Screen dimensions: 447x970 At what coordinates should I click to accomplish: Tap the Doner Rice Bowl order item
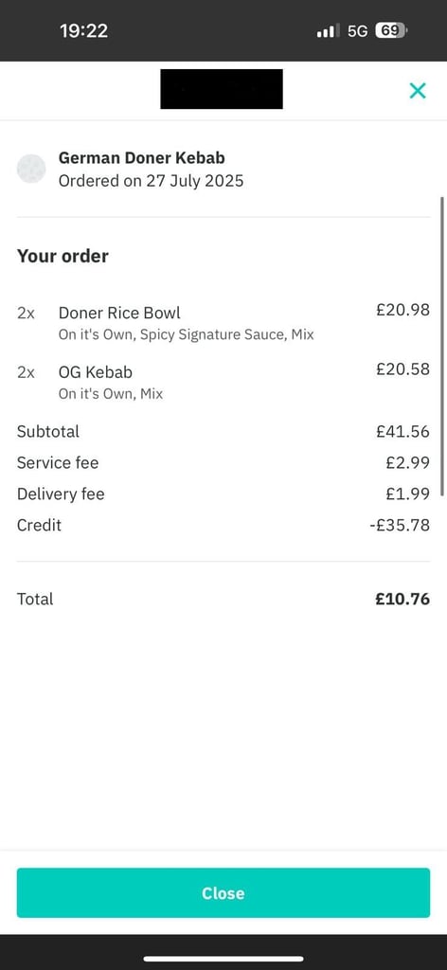[x=223, y=322]
